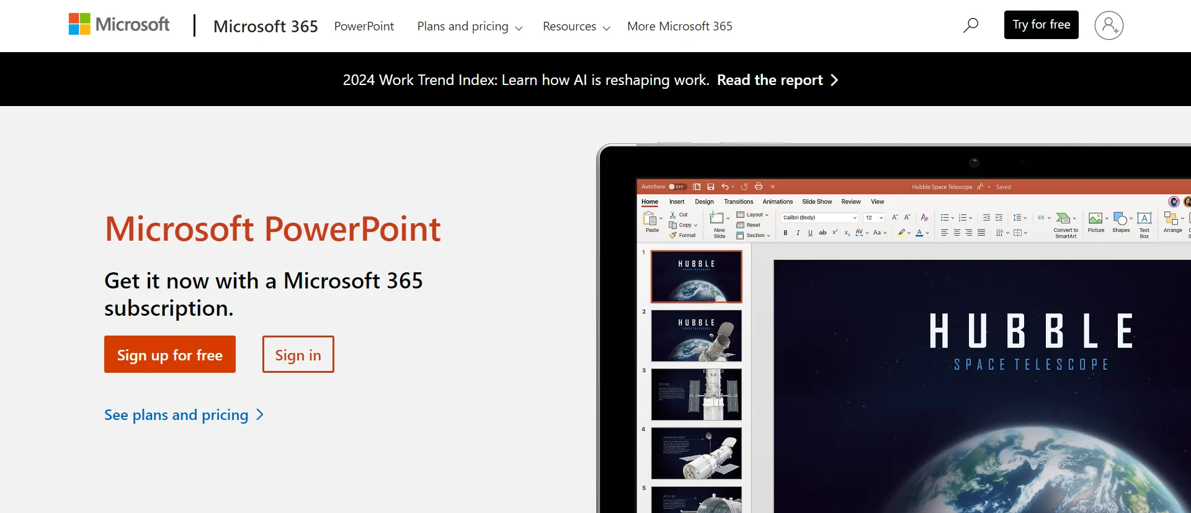Click the Underline U icon

point(810,233)
